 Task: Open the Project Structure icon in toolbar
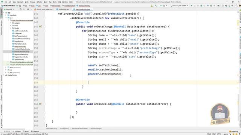click(218, 6)
